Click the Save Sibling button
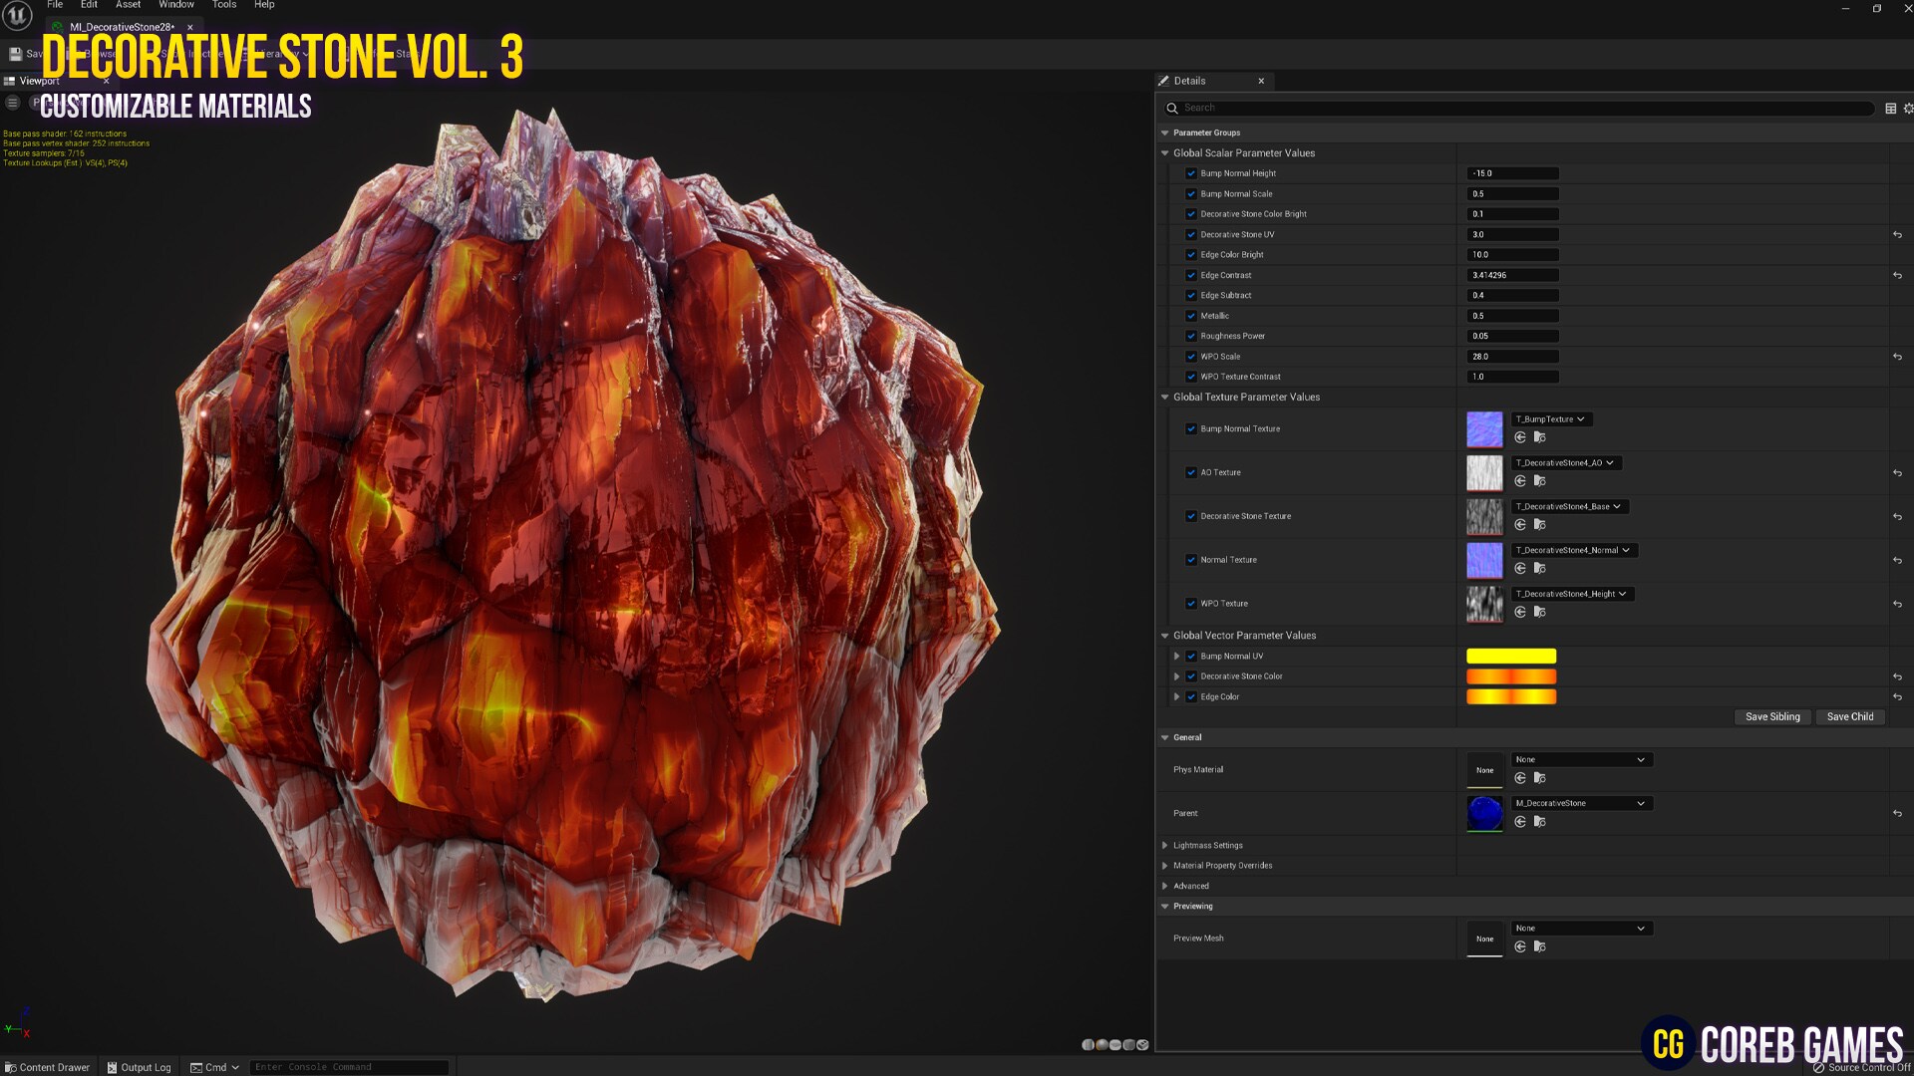The width and height of the screenshot is (1914, 1076). 1771,717
